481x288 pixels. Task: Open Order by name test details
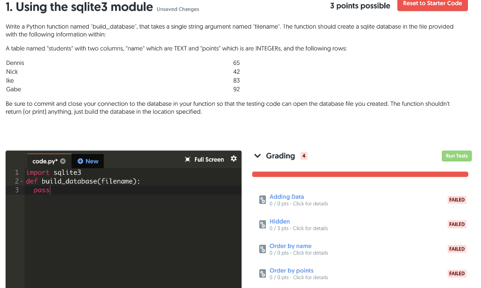(x=290, y=246)
